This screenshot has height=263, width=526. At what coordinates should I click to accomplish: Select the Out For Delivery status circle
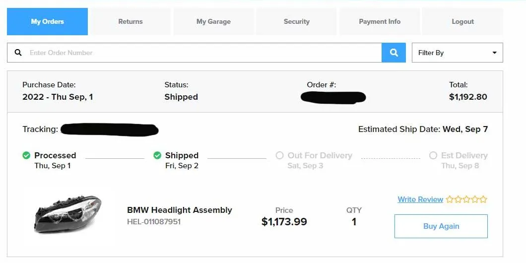coord(279,156)
